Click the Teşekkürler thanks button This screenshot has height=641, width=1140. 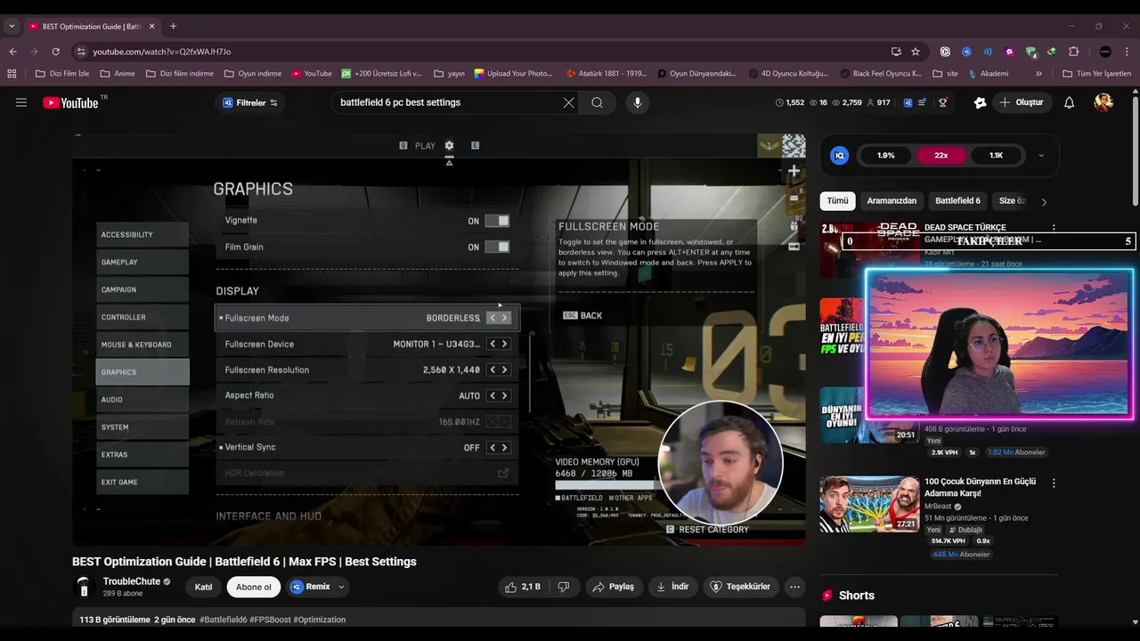click(740, 587)
